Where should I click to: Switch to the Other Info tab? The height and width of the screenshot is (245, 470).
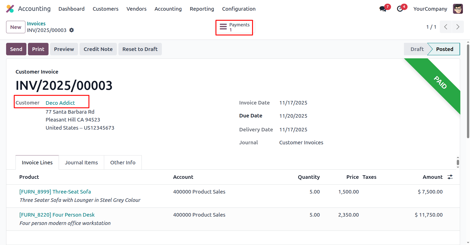123,163
